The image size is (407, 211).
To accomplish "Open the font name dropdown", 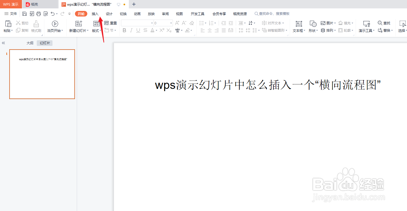I will click(x=152, y=23).
